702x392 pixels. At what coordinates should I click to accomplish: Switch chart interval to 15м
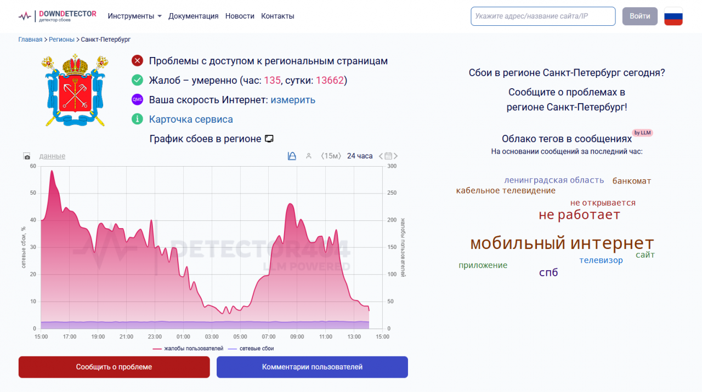331,156
